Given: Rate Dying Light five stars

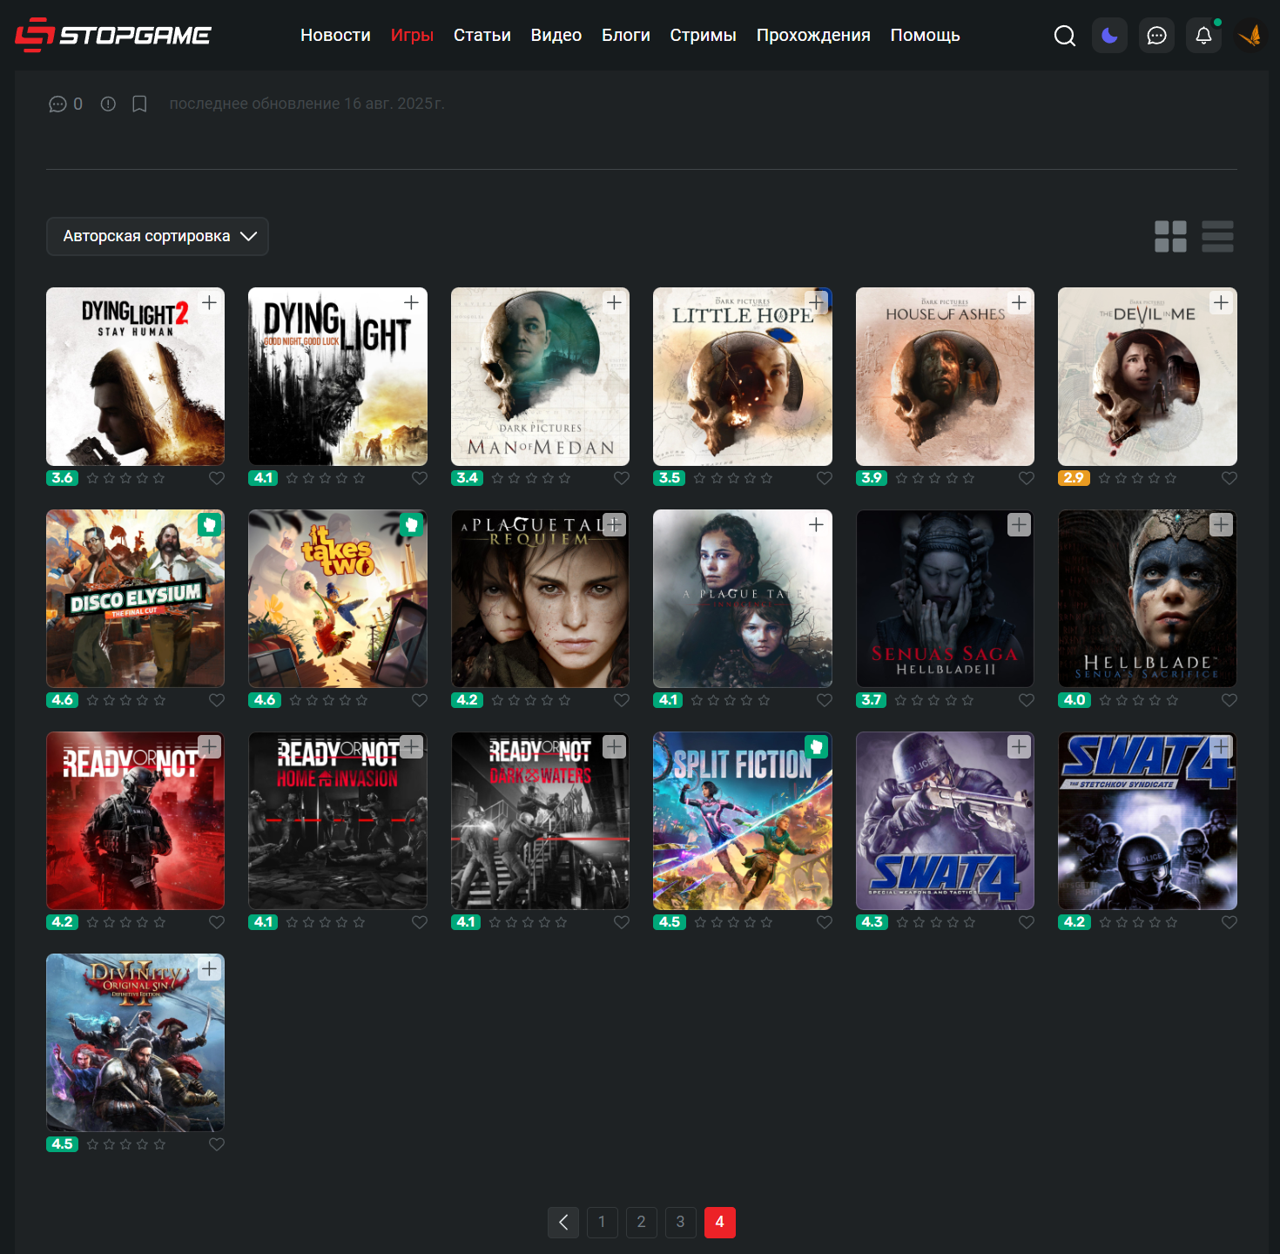Looking at the screenshot, I should pyautogui.click(x=359, y=478).
